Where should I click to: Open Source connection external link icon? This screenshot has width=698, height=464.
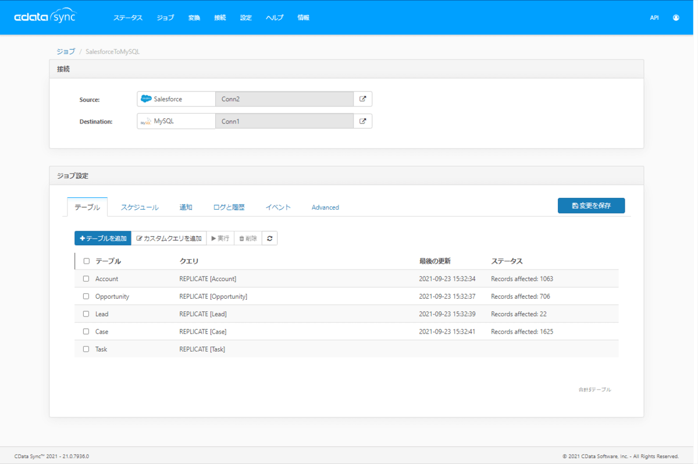[x=362, y=99]
